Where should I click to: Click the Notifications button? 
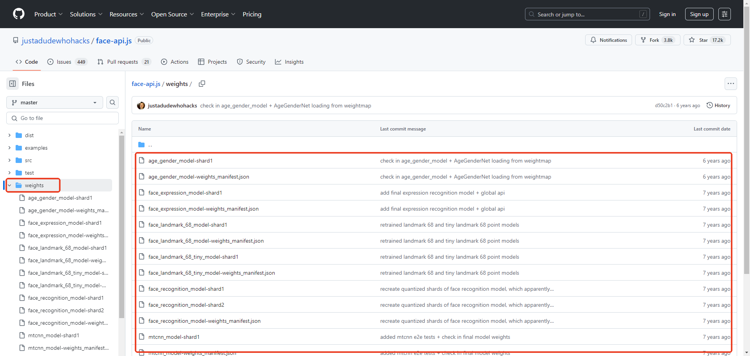point(609,40)
